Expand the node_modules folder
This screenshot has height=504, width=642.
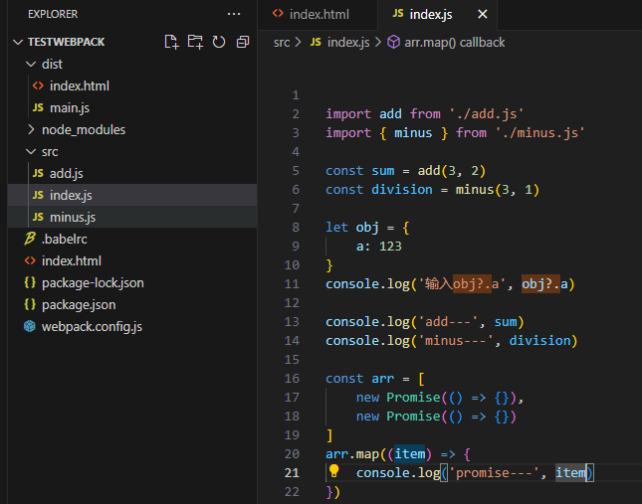pos(31,129)
